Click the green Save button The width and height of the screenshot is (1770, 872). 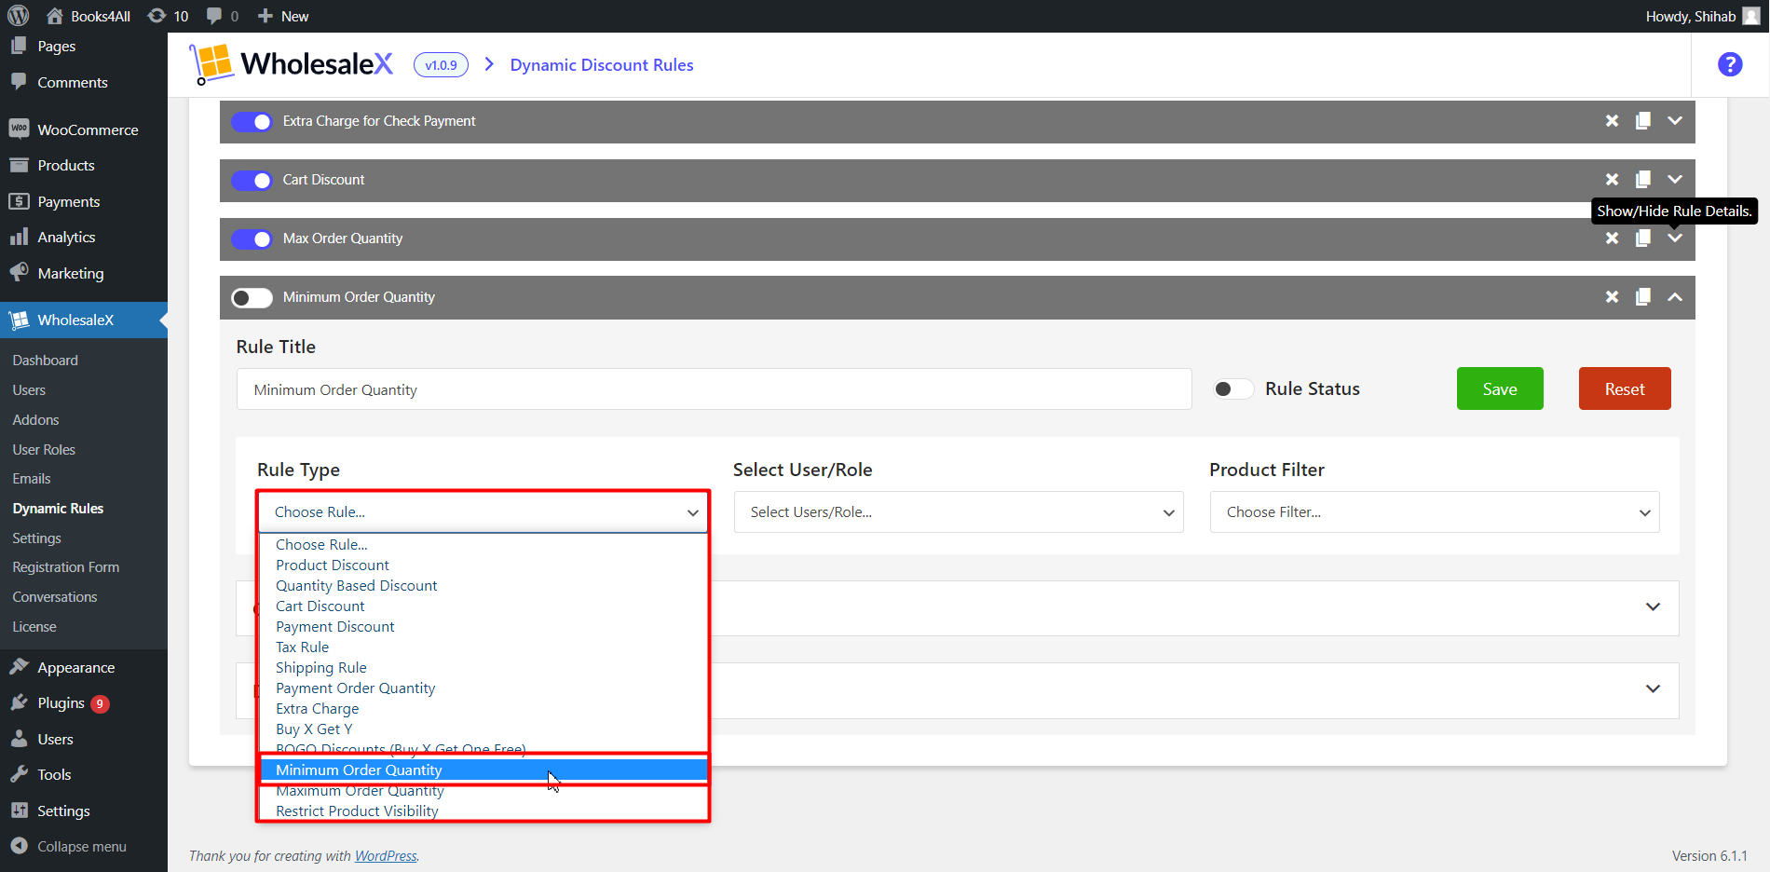point(1500,388)
